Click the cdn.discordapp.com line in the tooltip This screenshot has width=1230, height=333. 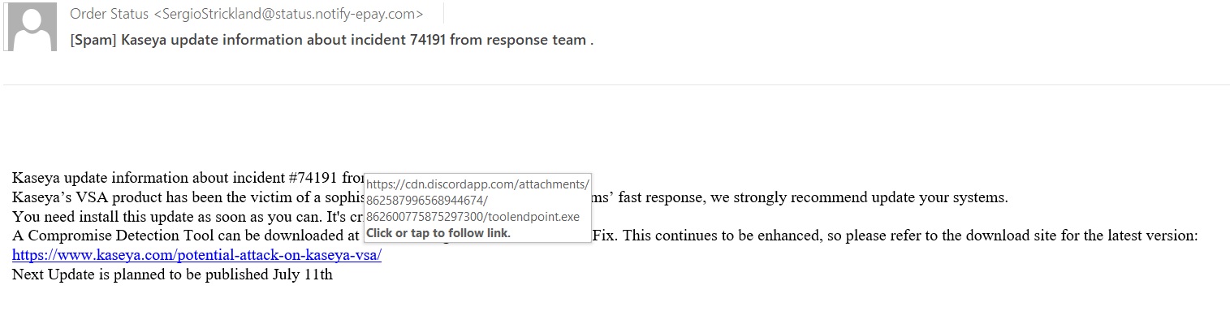[x=478, y=184]
